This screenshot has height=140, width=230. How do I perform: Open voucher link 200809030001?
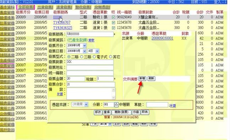pos(162,38)
